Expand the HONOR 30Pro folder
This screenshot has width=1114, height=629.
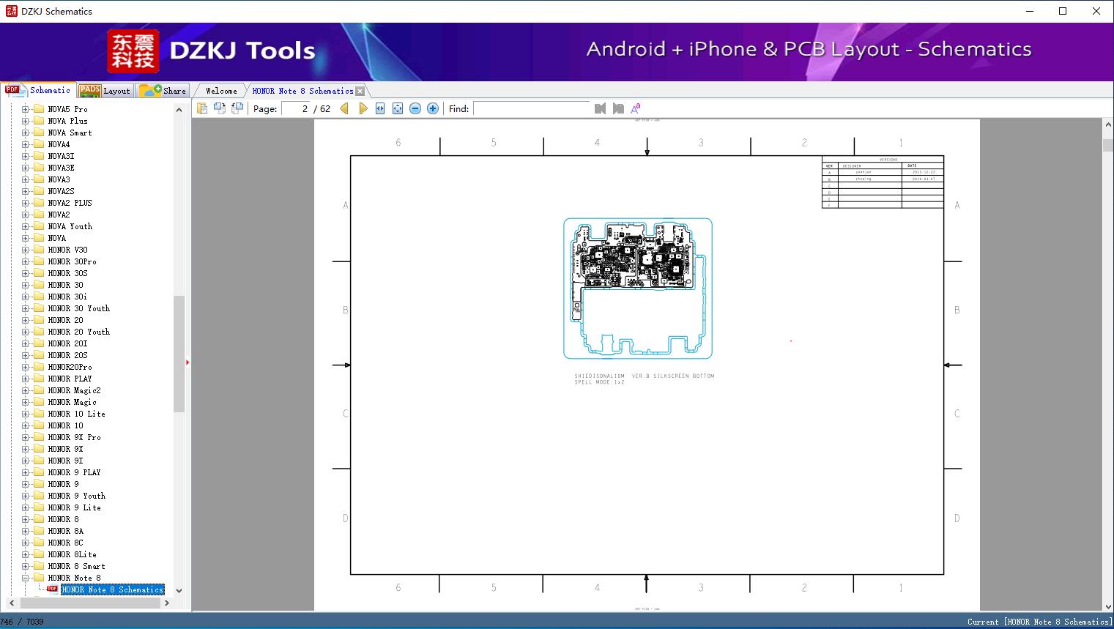(x=25, y=261)
